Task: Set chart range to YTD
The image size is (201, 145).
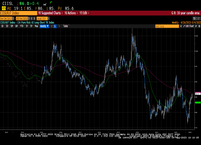Action: [22, 26]
